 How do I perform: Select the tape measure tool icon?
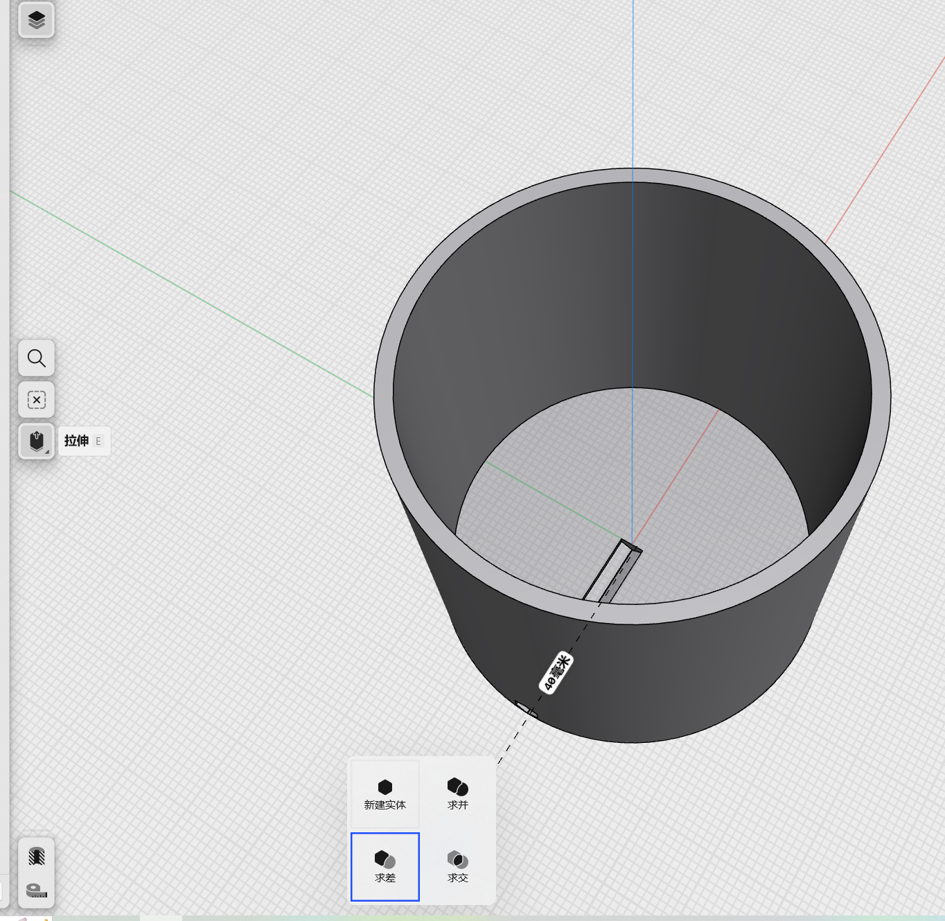coord(36,891)
